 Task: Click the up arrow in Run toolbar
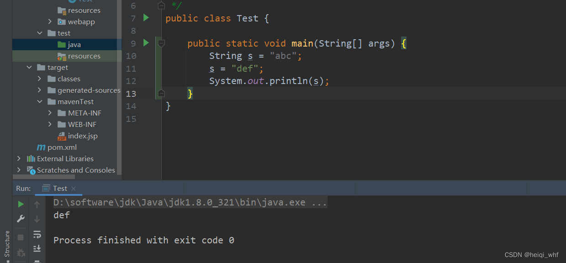coord(37,204)
